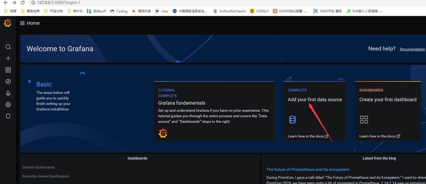
Task: Click the Grafana logo in the sidebar
Action: (8, 23)
